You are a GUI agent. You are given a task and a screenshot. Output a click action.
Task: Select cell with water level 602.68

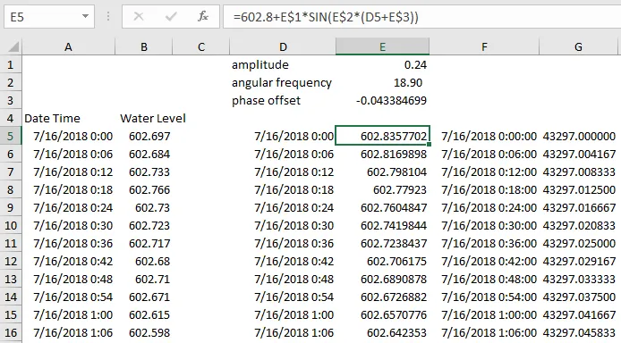pyautogui.click(x=144, y=261)
